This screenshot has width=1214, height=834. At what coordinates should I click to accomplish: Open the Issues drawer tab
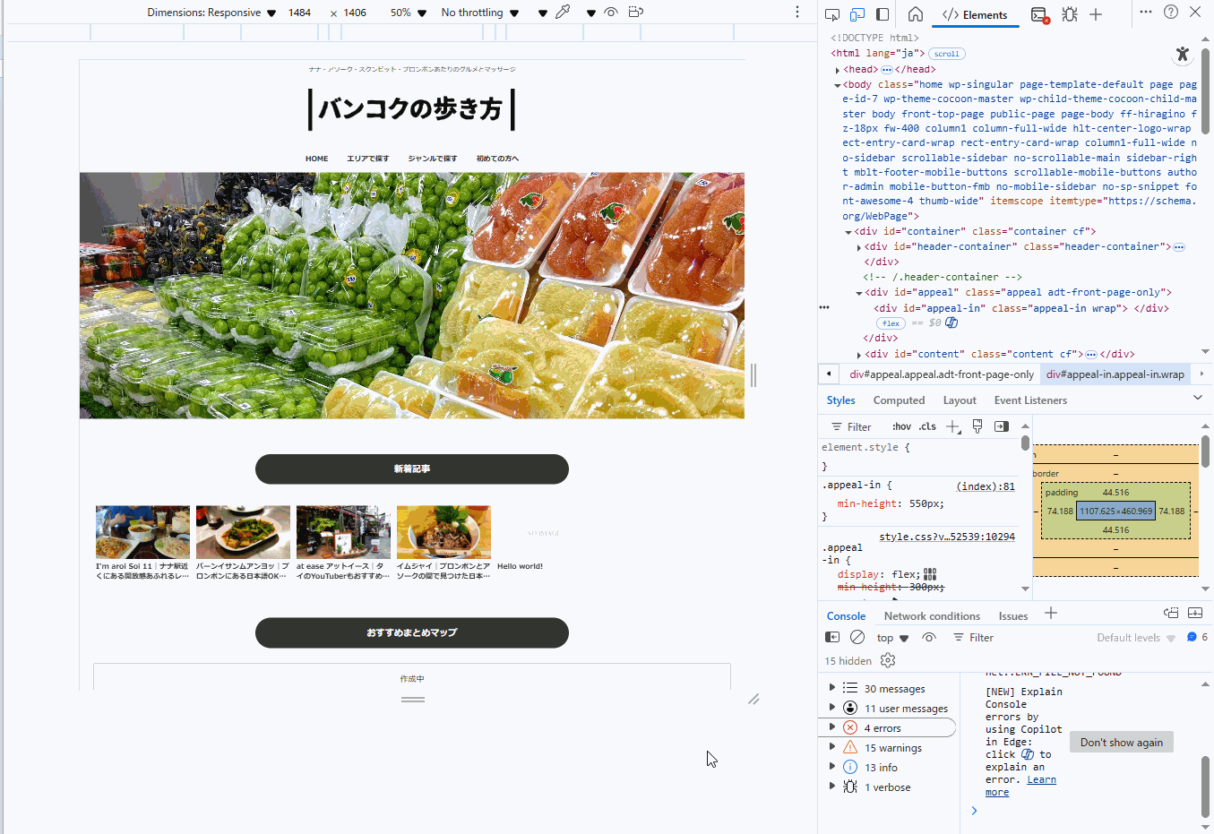(1013, 616)
